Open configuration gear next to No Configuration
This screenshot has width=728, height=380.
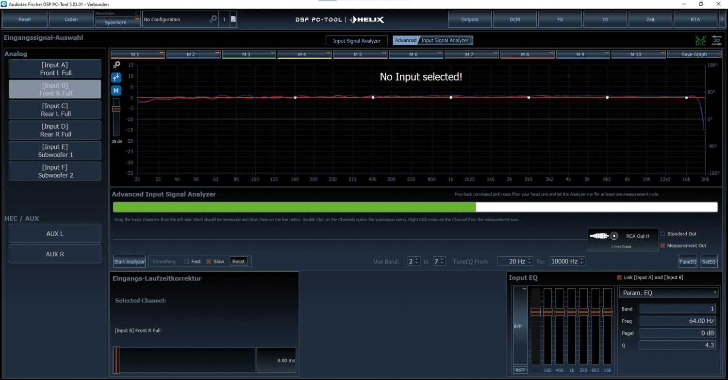213,19
